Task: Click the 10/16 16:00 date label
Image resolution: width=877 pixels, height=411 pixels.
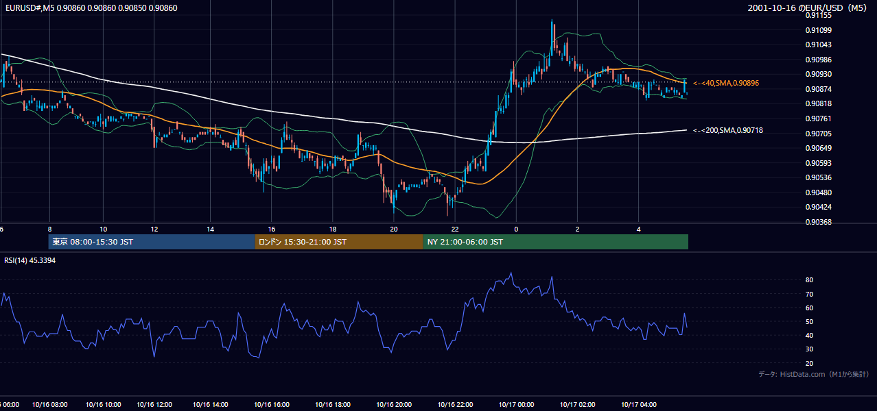Action: point(272,404)
